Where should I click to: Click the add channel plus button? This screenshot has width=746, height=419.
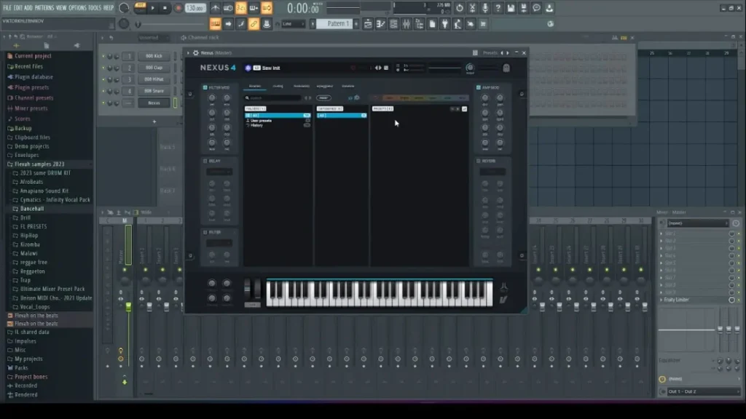click(154, 121)
